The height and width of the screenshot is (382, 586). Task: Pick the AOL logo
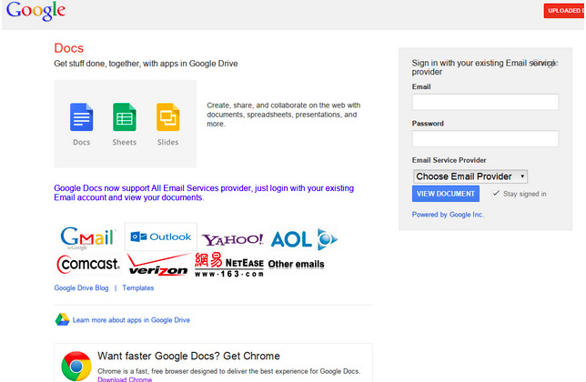click(304, 239)
